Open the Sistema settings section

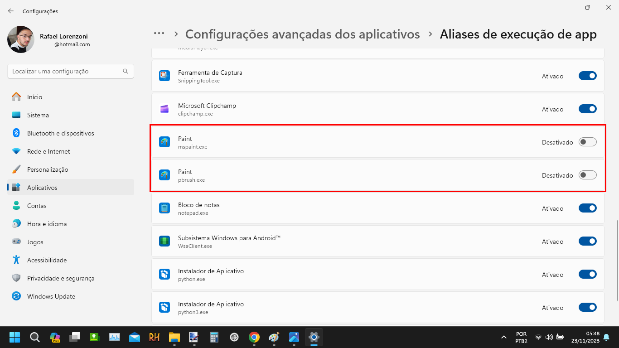click(71, 115)
